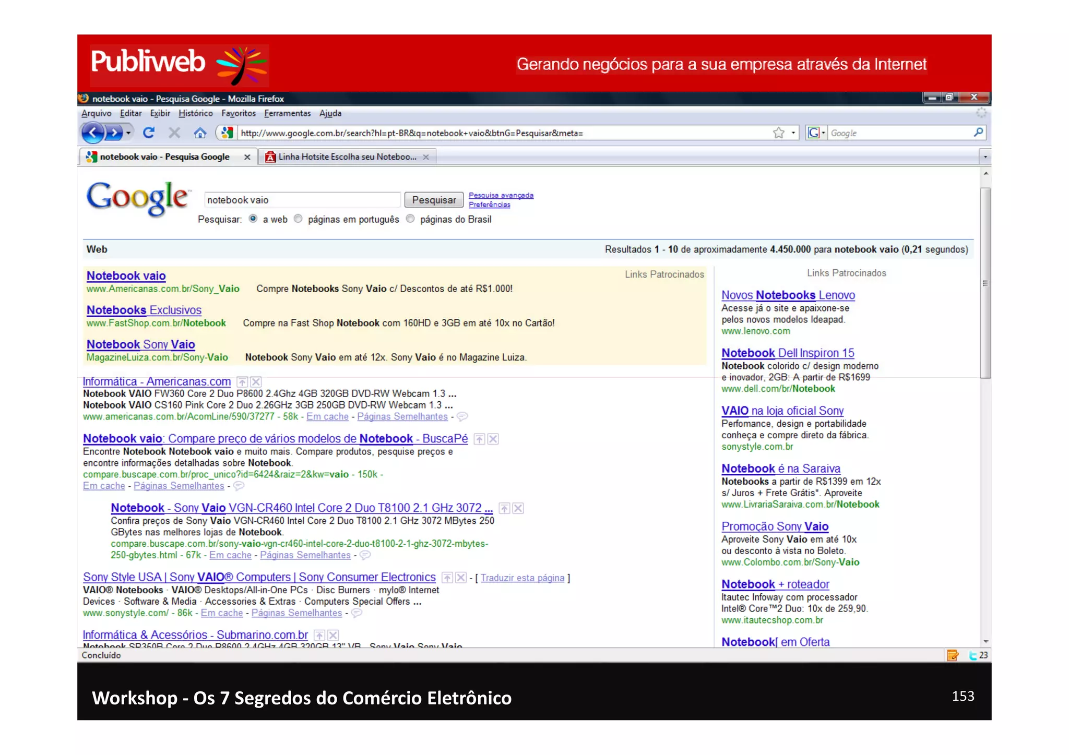The height and width of the screenshot is (755, 1069).
Task: Click the promote arrow icon beside Informática - Americanas.com
Action: [x=242, y=382]
